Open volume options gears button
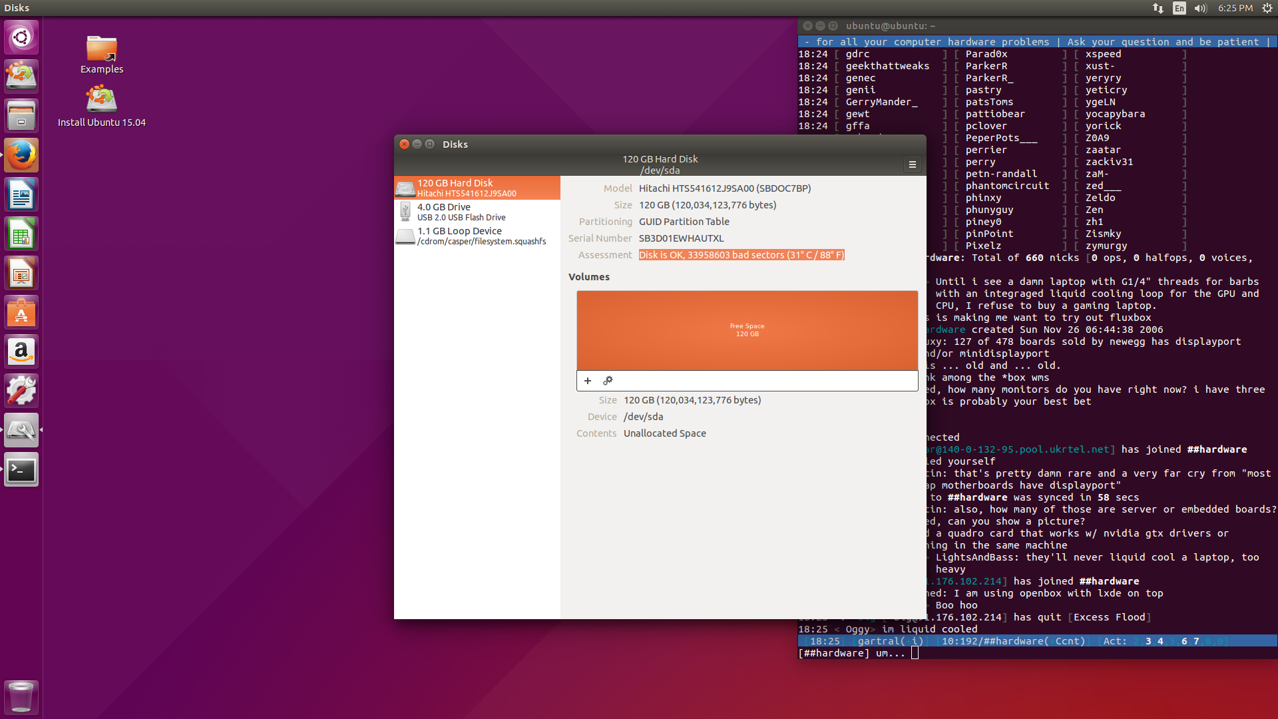 pos(608,381)
